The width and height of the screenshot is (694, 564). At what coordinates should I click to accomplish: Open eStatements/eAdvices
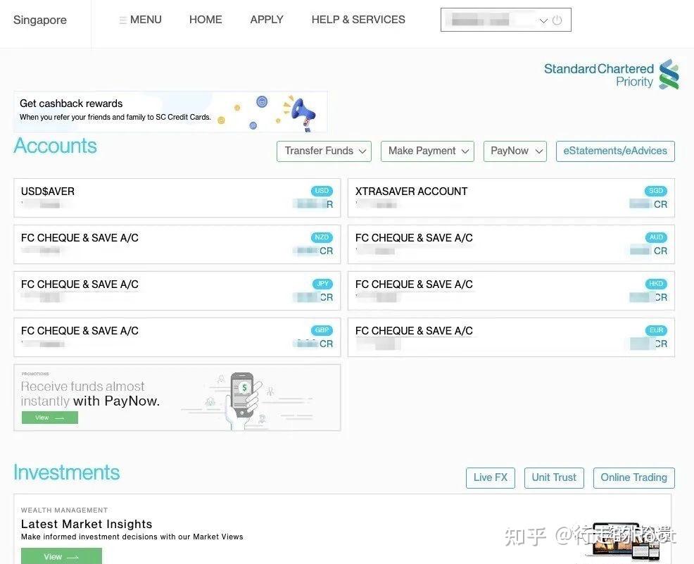(615, 151)
